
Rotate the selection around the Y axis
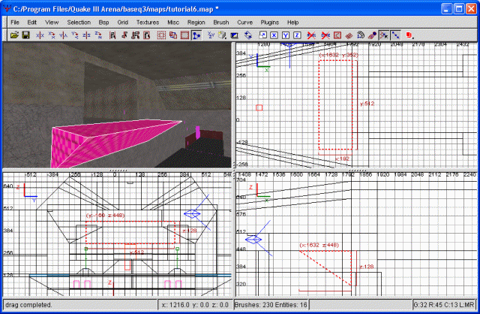(x=75, y=35)
